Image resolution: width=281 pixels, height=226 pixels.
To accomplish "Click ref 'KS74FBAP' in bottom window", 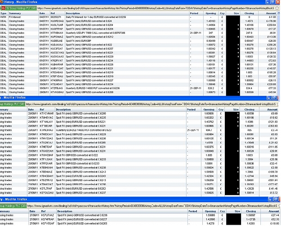I will tap(48, 219).
